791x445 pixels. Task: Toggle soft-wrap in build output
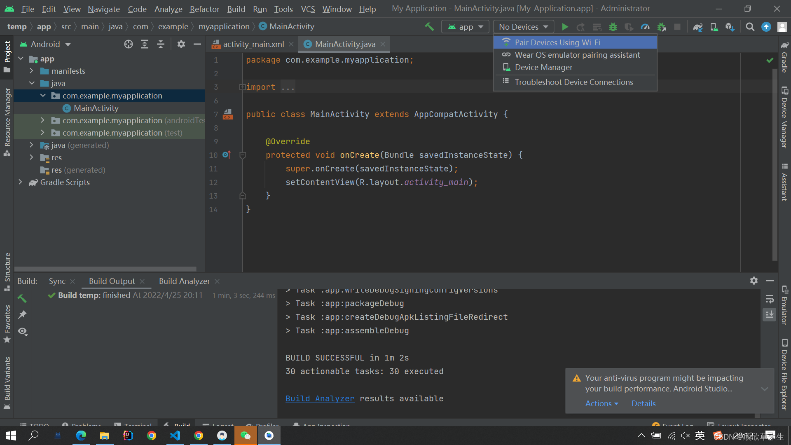[x=769, y=299]
